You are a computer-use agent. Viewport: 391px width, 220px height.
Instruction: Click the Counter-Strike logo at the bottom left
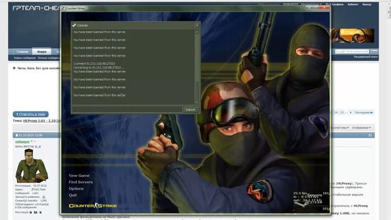point(93,205)
